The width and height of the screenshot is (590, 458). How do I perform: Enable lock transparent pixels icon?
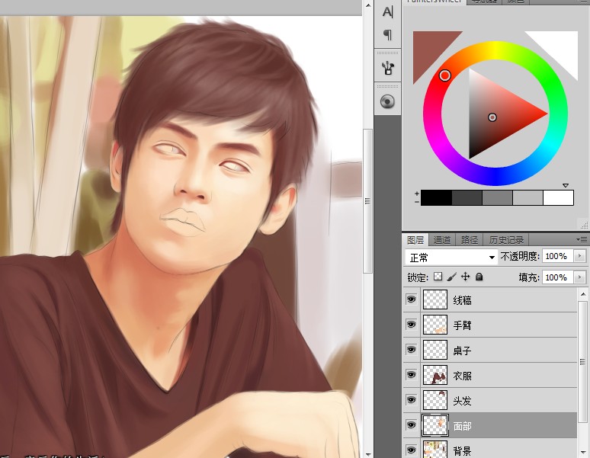click(438, 277)
